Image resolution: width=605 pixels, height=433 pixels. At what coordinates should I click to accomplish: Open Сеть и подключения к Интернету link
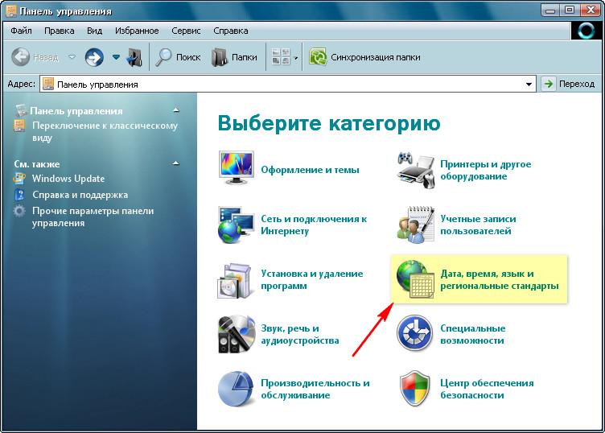314,225
